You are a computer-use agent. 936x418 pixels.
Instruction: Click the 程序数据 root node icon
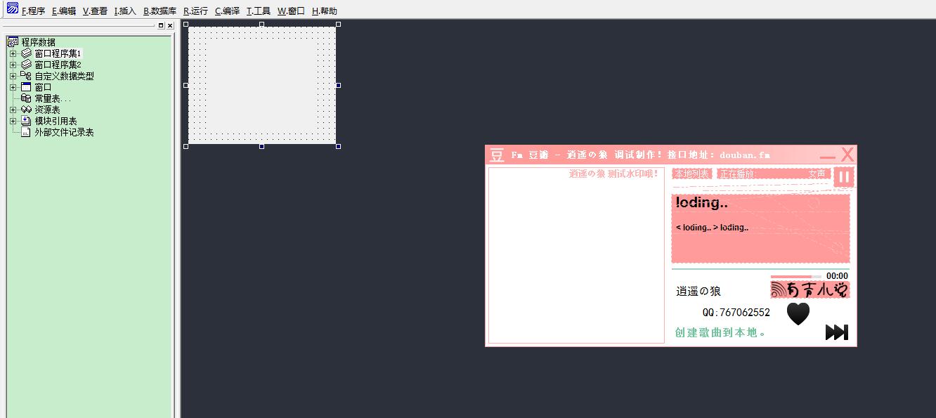13,42
